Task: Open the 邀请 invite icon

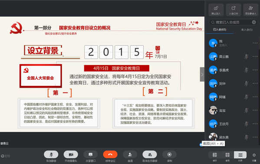Action: point(130,154)
